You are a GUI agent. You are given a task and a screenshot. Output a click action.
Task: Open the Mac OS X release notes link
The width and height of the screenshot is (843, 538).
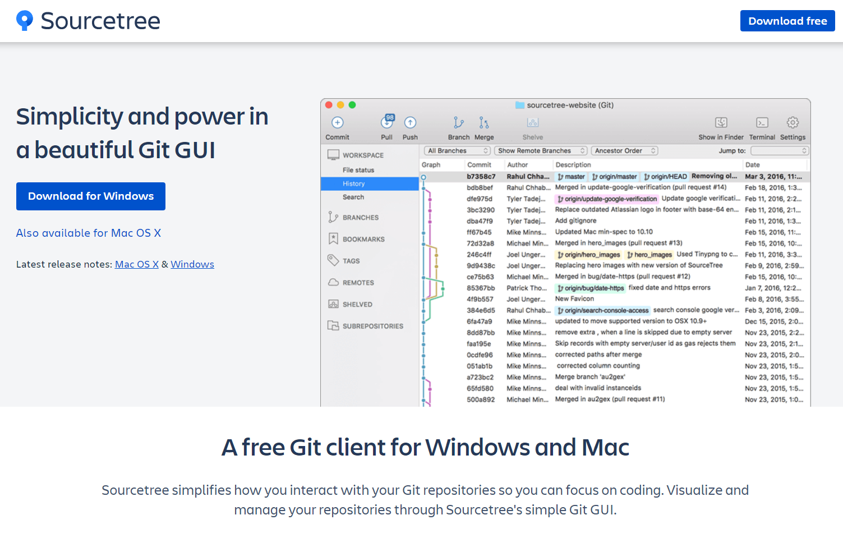[x=137, y=264]
